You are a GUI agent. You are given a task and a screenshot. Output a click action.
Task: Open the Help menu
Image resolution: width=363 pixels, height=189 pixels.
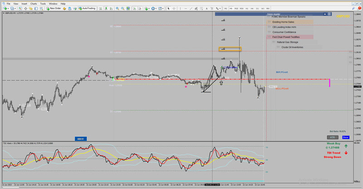tap(63, 4)
